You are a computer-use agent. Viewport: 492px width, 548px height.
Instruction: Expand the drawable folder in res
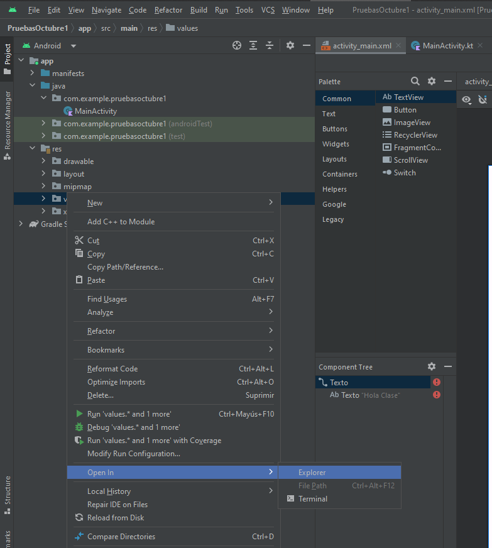(x=43, y=162)
